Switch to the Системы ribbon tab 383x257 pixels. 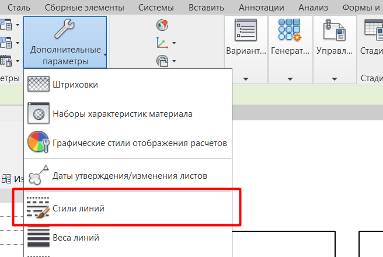pyautogui.click(x=156, y=8)
